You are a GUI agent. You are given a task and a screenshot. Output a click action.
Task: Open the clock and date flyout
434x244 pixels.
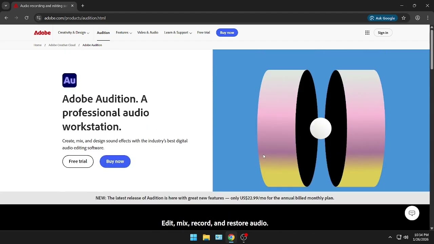click(421, 237)
